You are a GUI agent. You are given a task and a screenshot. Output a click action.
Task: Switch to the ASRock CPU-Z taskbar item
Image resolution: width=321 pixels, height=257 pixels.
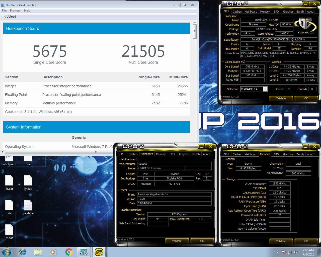[99, 252]
